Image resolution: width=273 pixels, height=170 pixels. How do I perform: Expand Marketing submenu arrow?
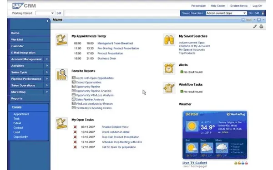47,92
